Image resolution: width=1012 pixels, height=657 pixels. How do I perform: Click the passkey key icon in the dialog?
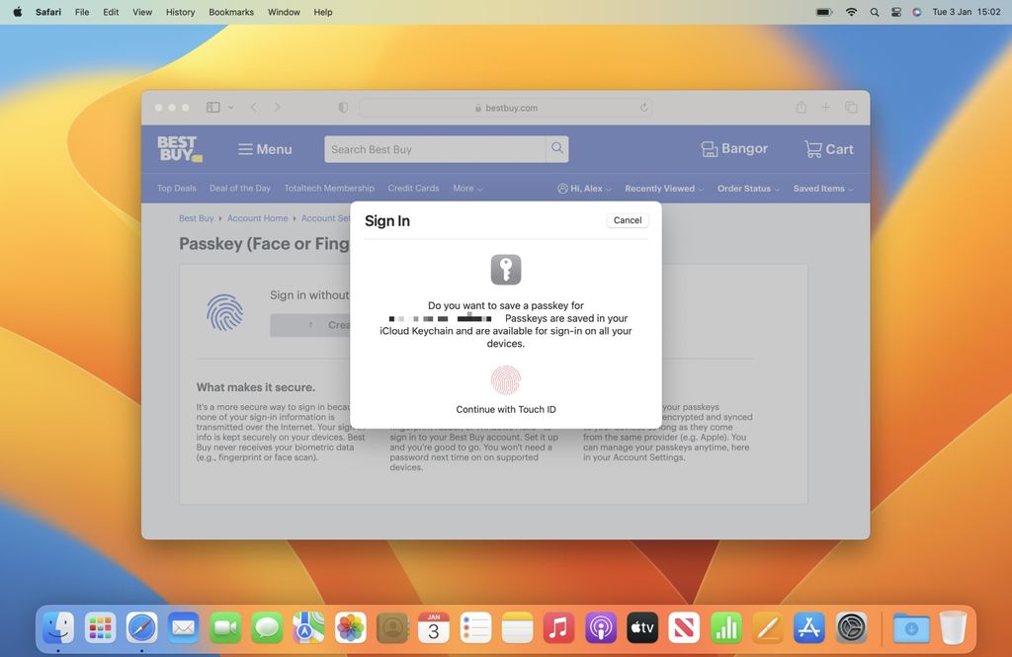pos(505,269)
